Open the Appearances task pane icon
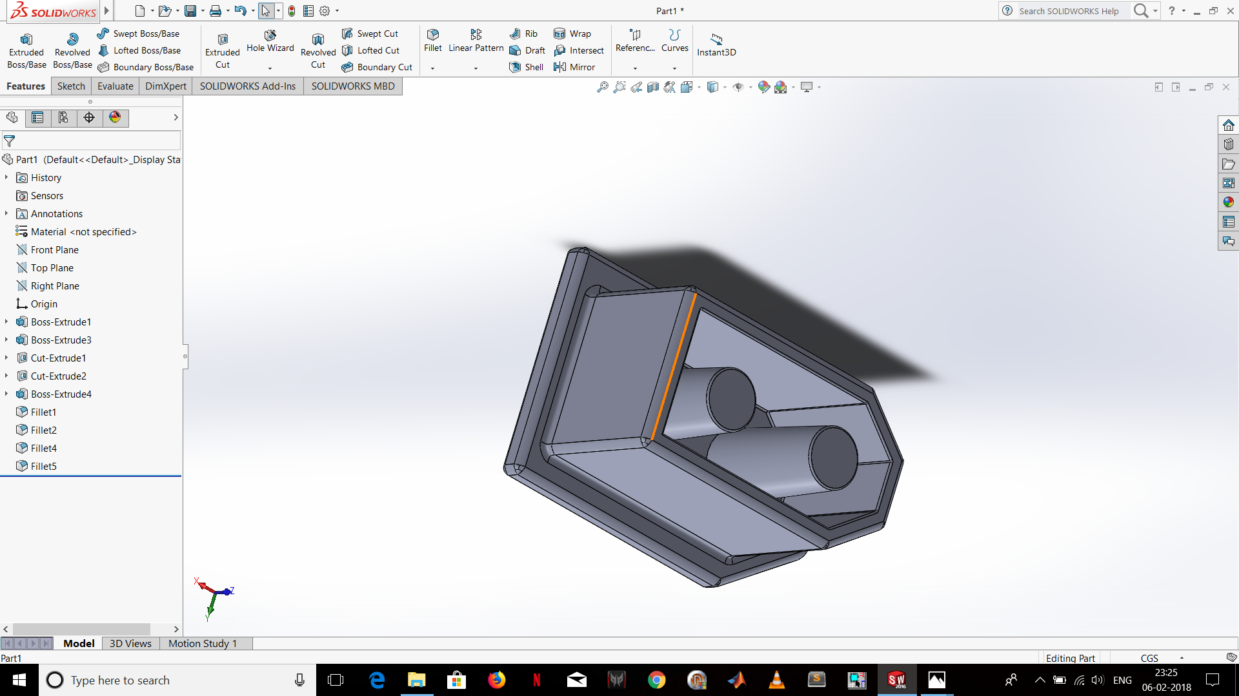Screen dimensions: 1239x696 [x=1228, y=202]
